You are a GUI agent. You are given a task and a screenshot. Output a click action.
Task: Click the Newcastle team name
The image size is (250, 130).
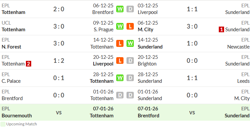coord(238,47)
